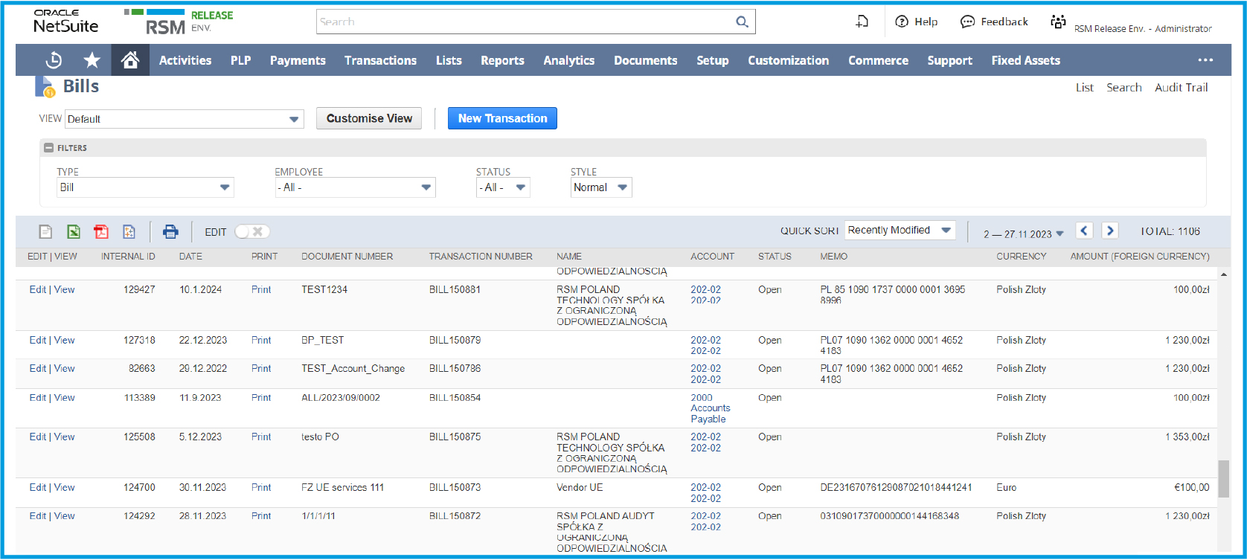
Task: Open the Shortcuts star icon
Action: pos(92,60)
